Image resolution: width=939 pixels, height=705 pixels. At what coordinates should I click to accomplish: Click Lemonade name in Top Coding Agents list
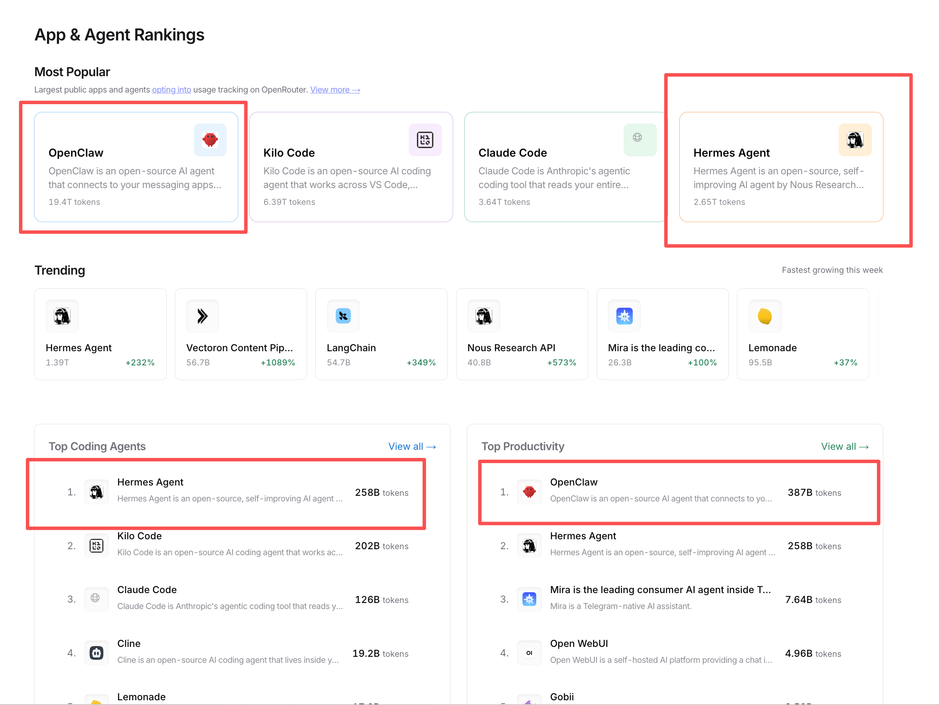[x=141, y=697]
